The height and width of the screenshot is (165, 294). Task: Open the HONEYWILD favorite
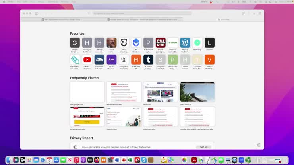[x=136, y=59]
